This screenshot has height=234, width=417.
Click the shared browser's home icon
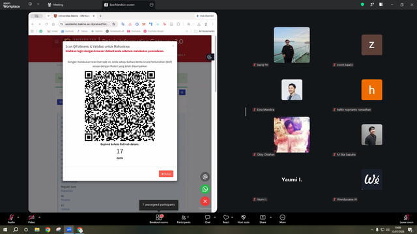tap(53, 24)
